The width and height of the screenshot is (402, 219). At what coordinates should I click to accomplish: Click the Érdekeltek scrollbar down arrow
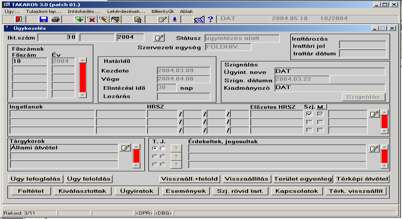click(x=385, y=165)
